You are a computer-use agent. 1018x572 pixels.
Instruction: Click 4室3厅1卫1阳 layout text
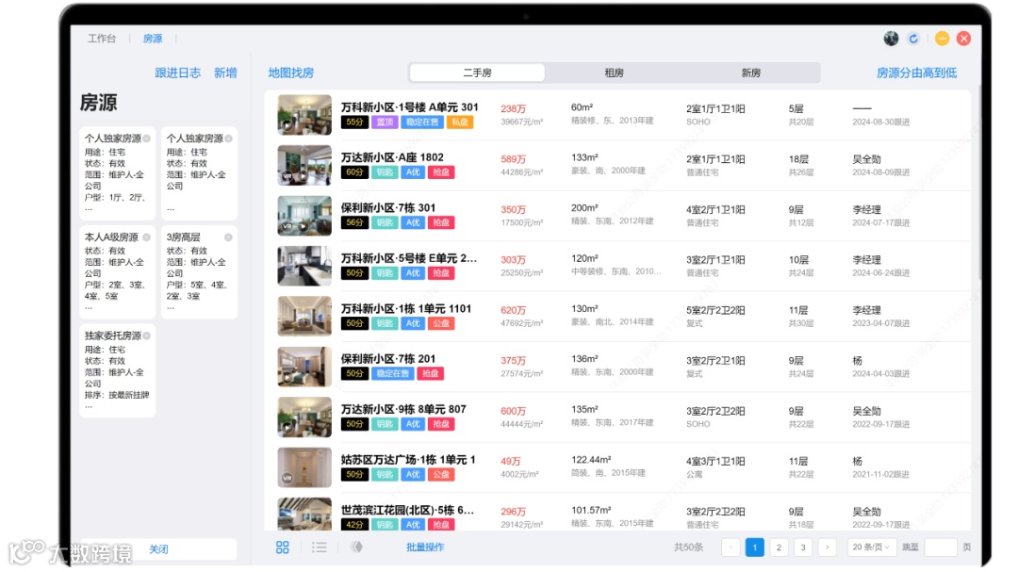pos(715,462)
